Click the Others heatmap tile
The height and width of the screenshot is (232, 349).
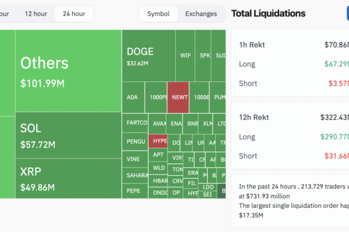pyautogui.click(x=68, y=71)
